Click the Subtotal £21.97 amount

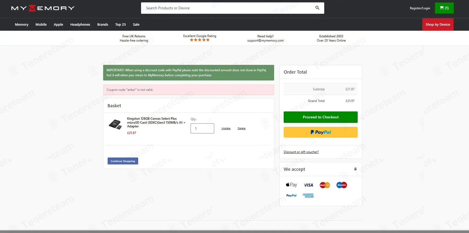[x=350, y=89]
